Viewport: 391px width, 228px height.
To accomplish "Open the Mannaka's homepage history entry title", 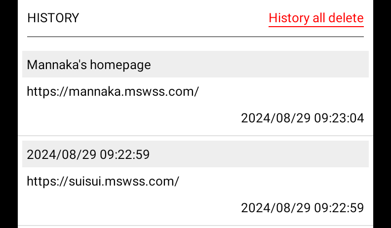I will 89,65.
